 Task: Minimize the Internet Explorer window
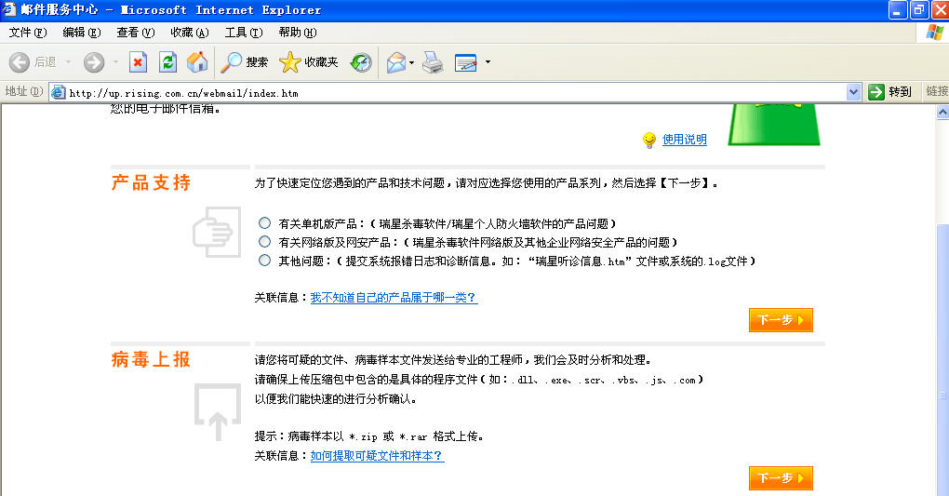pyautogui.click(x=898, y=10)
